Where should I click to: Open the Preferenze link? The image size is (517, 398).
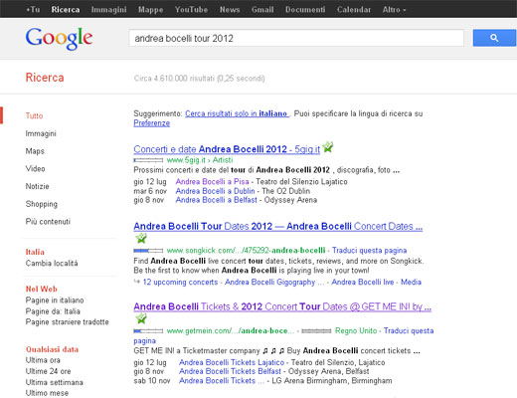point(152,123)
